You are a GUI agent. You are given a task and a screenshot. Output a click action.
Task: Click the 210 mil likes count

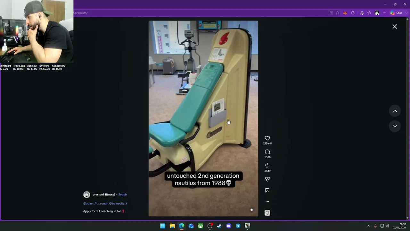coord(267,143)
